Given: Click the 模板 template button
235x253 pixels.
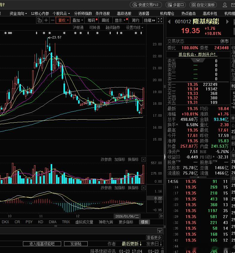Looking at the screenshot, I should pyautogui.click(x=144, y=222).
